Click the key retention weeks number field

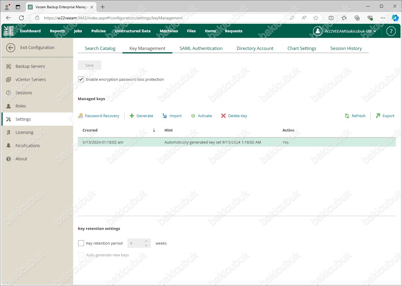136,243
